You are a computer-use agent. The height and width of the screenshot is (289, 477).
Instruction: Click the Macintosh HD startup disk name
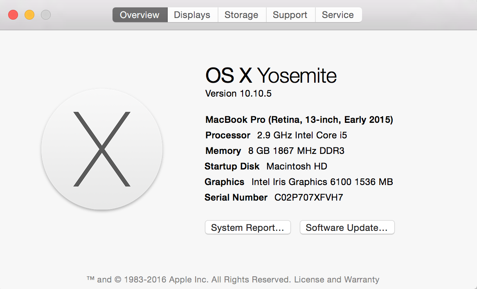point(297,167)
